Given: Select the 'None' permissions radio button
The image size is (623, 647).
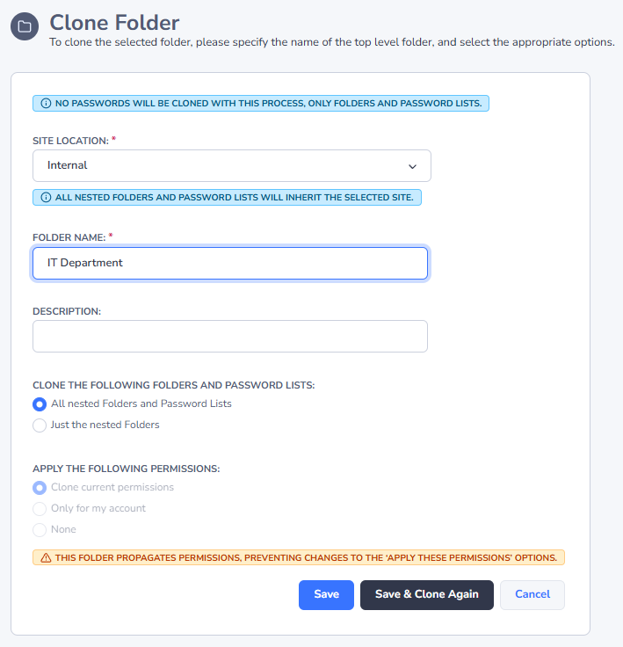Looking at the screenshot, I should coord(40,530).
